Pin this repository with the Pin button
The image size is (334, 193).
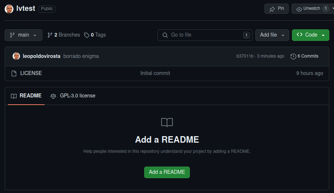pos(276,9)
